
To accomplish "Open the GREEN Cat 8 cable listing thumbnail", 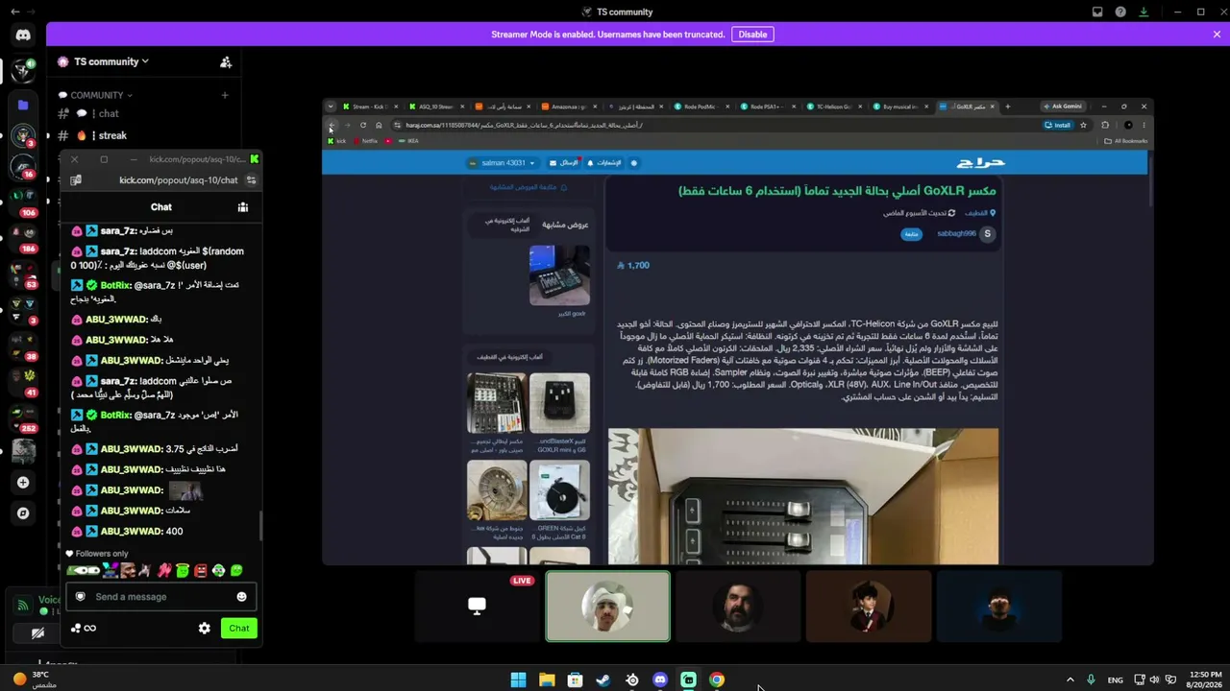I will tap(559, 490).
